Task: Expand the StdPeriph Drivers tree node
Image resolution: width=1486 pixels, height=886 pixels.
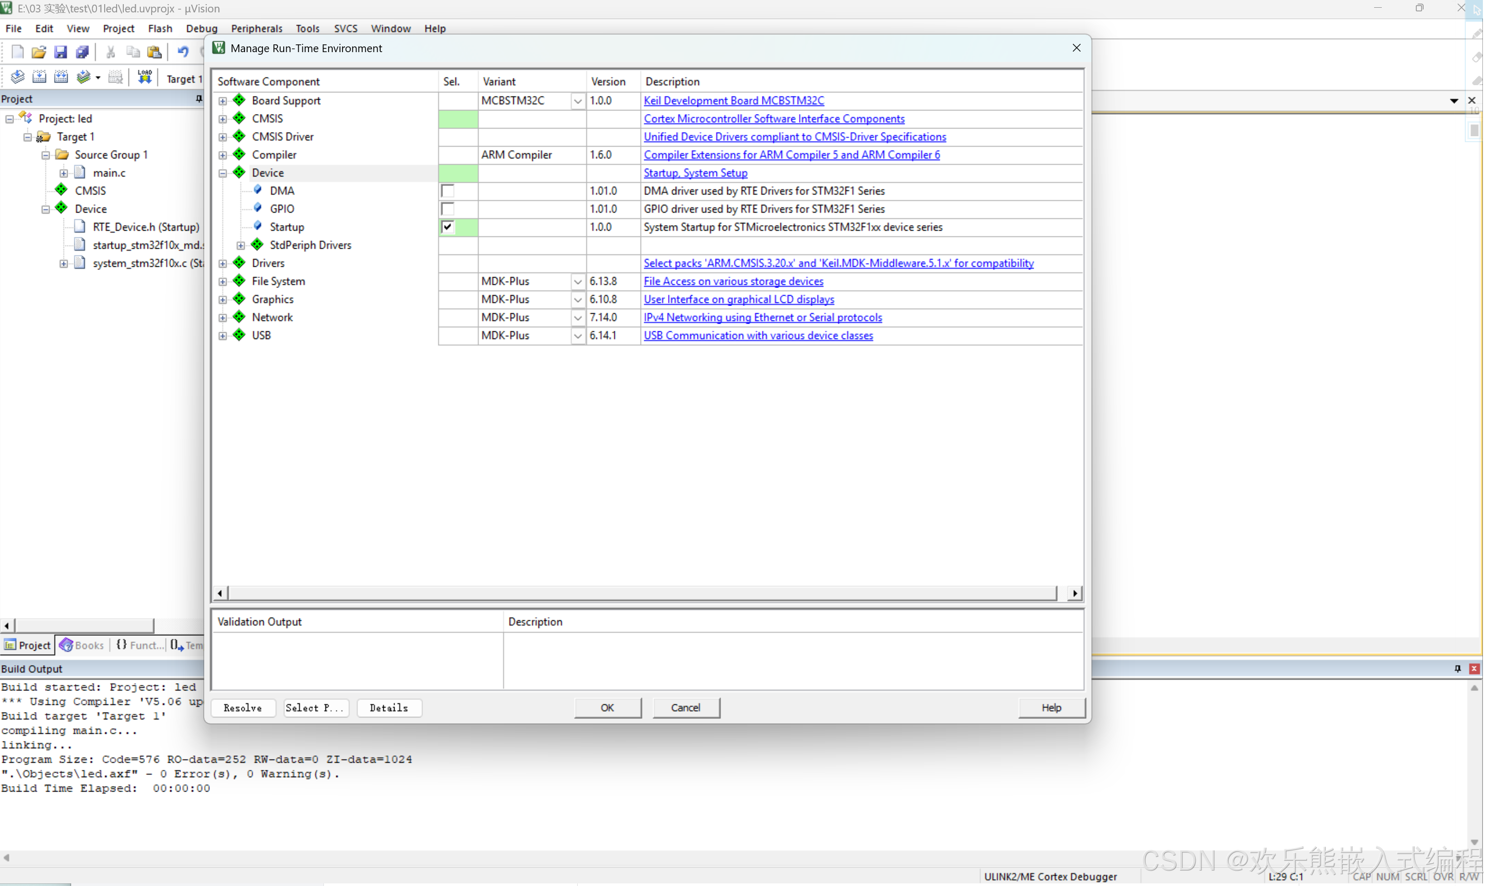Action: click(240, 246)
